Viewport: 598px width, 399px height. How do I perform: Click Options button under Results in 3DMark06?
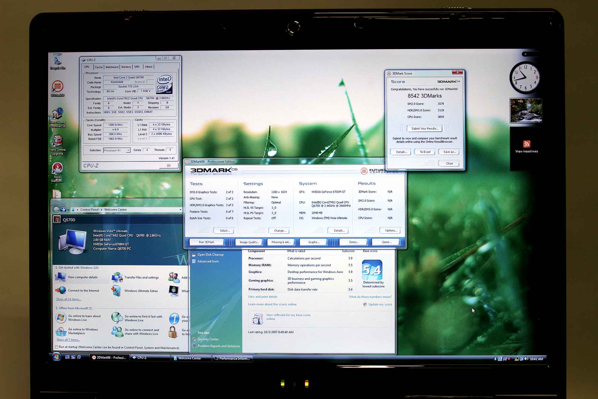click(390, 230)
